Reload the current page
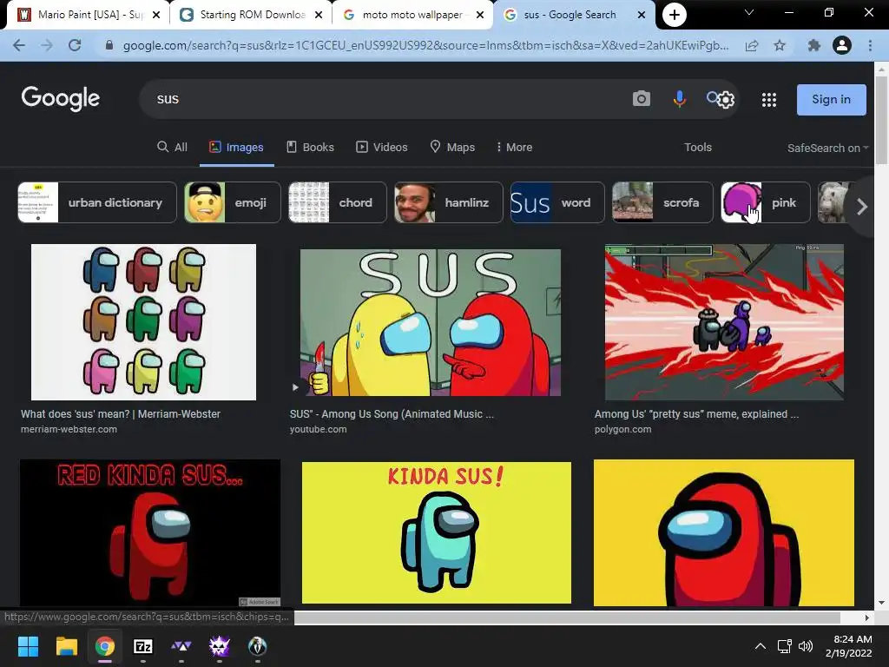The height and width of the screenshot is (667, 889). tap(75, 45)
